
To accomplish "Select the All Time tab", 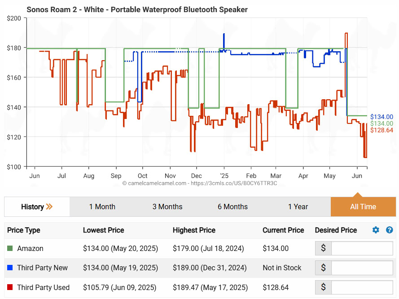I will pyautogui.click(x=363, y=207).
